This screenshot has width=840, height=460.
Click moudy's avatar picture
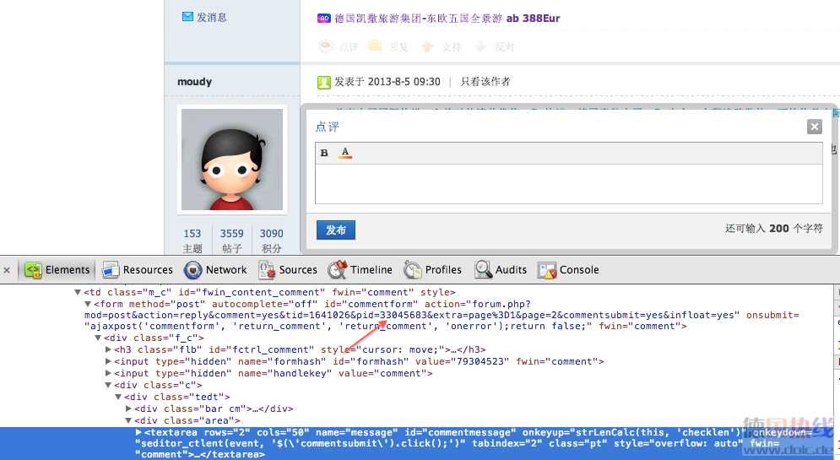(232, 160)
